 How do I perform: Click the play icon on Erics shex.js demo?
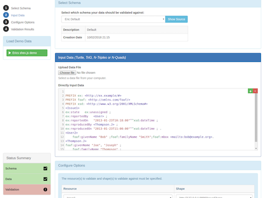point(9,53)
